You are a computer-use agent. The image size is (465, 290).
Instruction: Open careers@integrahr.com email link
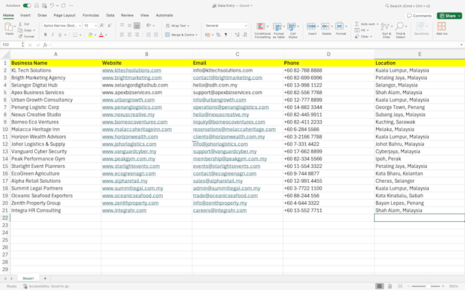[x=220, y=210]
